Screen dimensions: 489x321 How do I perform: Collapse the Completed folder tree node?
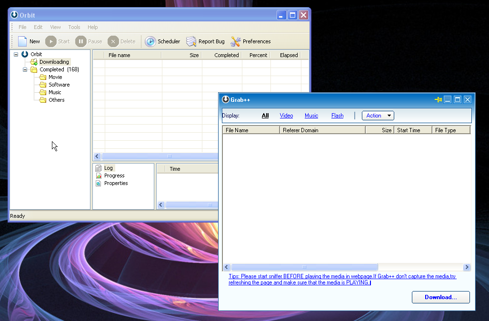(x=25, y=69)
